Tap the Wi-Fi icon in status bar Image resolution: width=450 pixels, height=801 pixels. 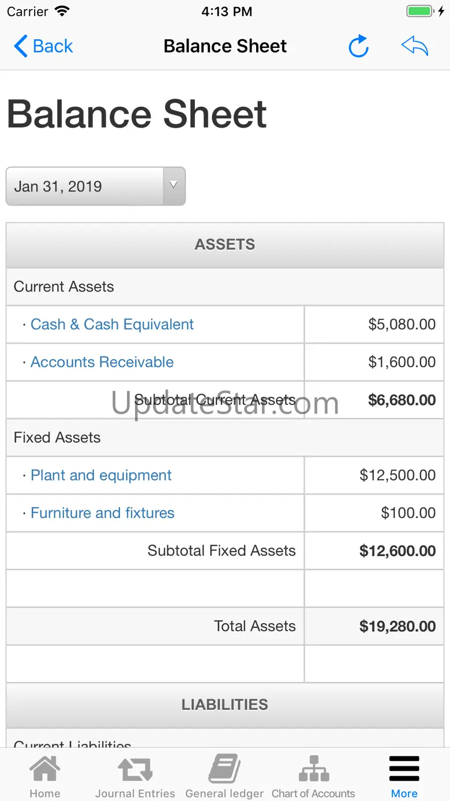click(x=62, y=11)
